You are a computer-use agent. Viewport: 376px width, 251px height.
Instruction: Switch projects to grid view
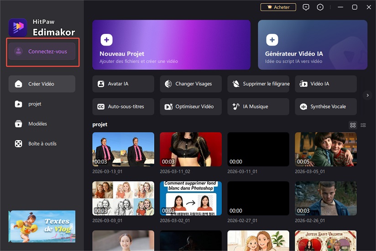(353, 125)
